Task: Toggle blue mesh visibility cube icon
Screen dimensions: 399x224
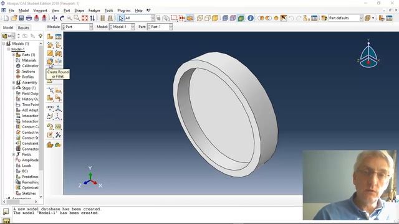Action: 225,18
